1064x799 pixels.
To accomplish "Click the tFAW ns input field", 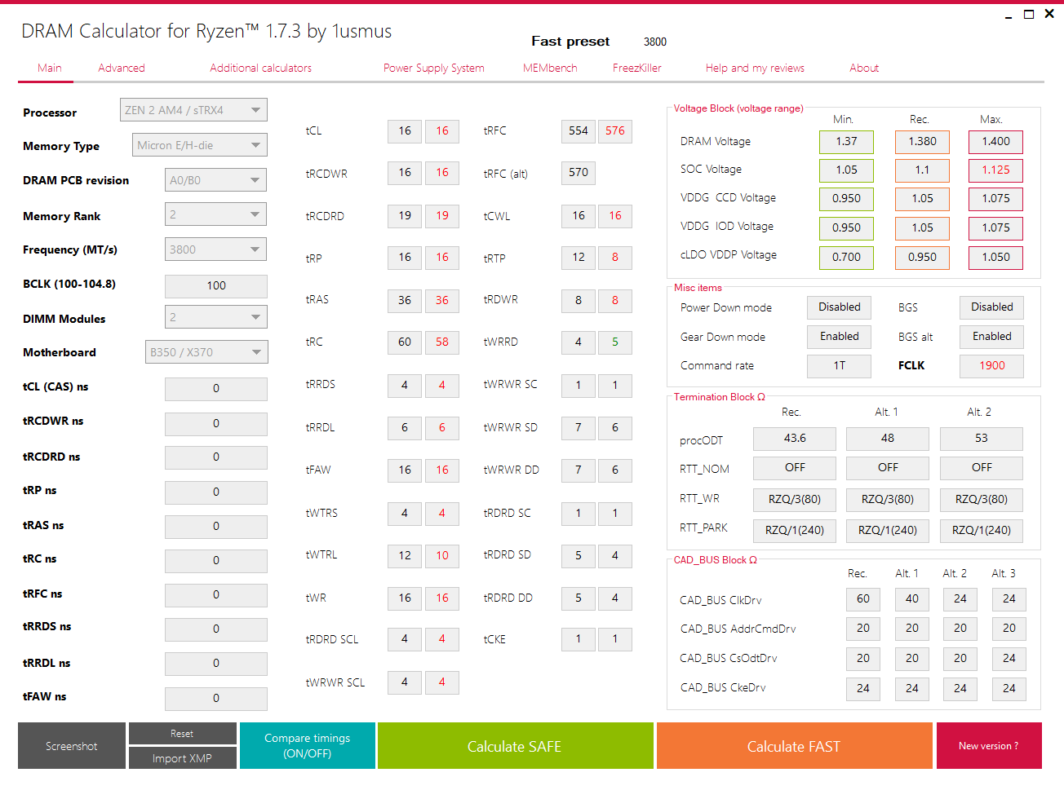I will pos(216,699).
